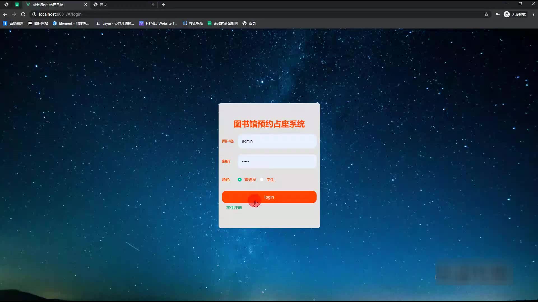View site information icon in address bar

[34, 14]
